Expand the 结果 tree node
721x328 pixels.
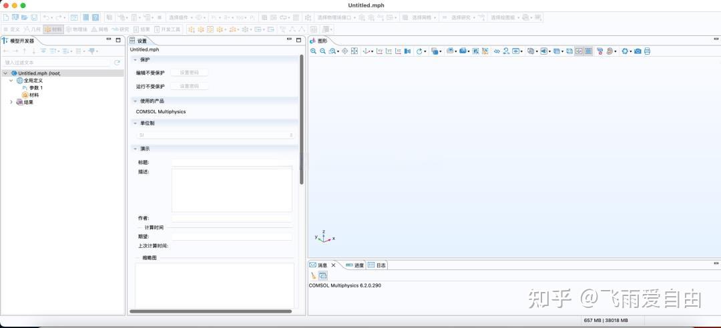point(11,102)
